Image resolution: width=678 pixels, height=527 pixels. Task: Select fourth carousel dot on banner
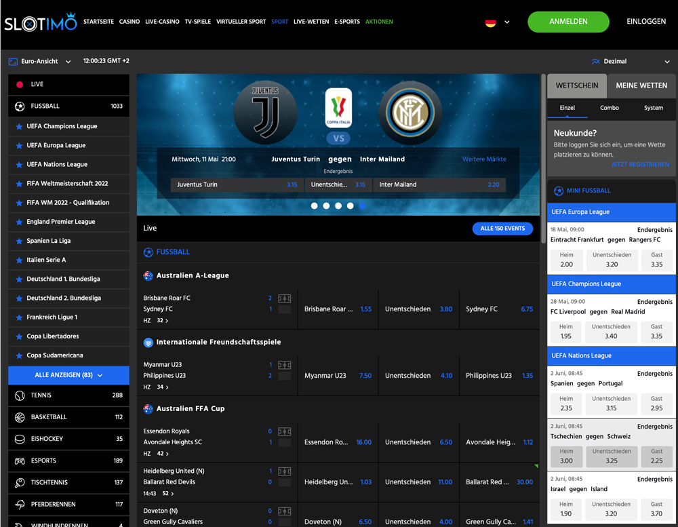coord(351,206)
